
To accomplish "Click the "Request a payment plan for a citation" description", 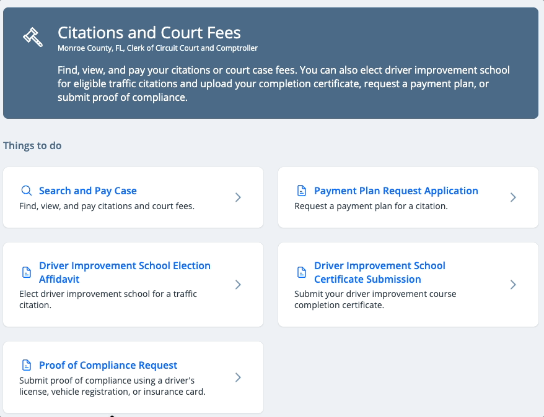I will [371, 206].
